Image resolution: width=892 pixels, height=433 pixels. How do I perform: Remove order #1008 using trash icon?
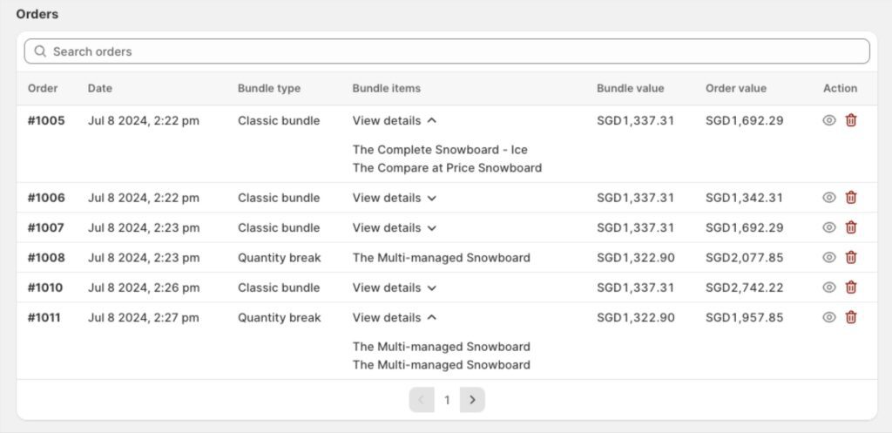[851, 257]
